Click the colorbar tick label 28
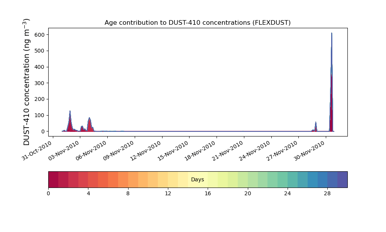Screen dimensions: 386x232 click(327, 193)
